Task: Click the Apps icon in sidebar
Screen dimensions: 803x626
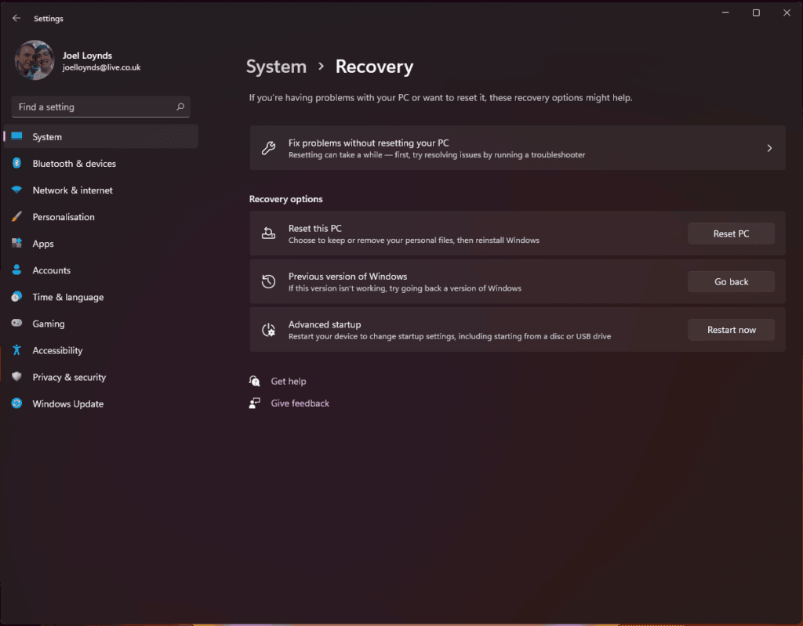Action: tap(17, 243)
